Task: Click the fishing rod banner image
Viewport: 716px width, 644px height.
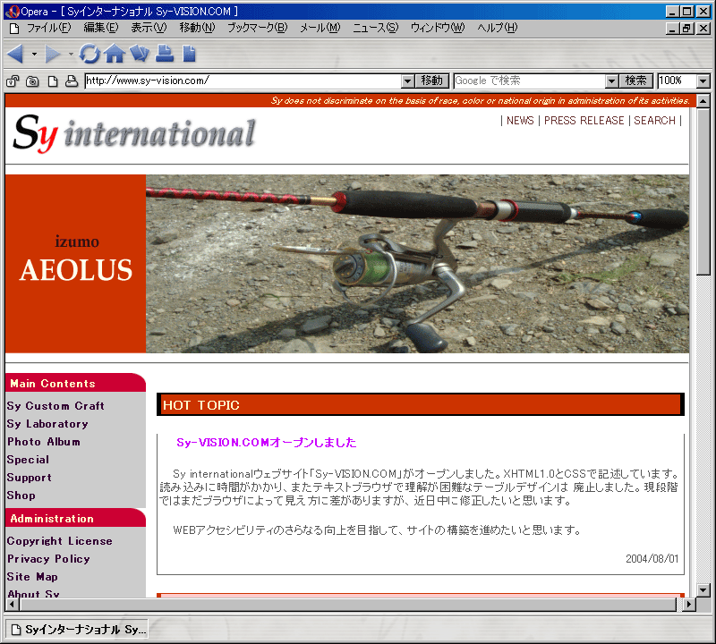Action: [417, 264]
